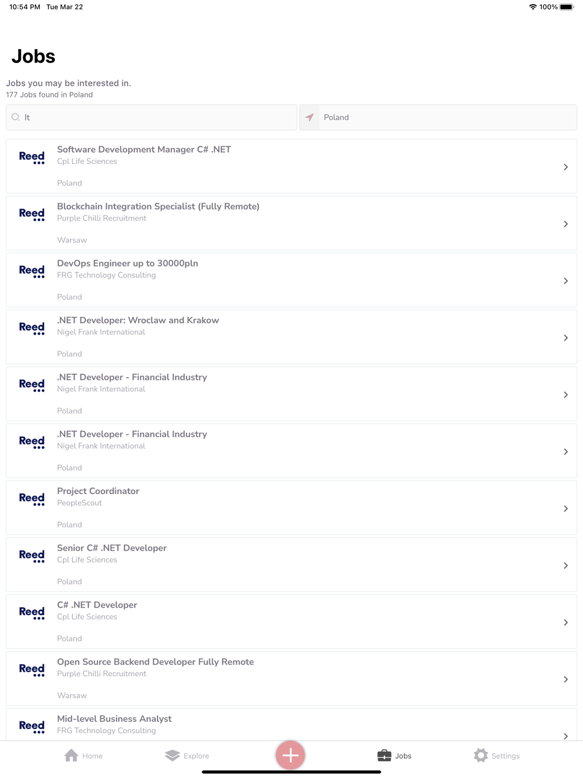
Task: Select the Jobs briefcase icon
Action: [384, 756]
